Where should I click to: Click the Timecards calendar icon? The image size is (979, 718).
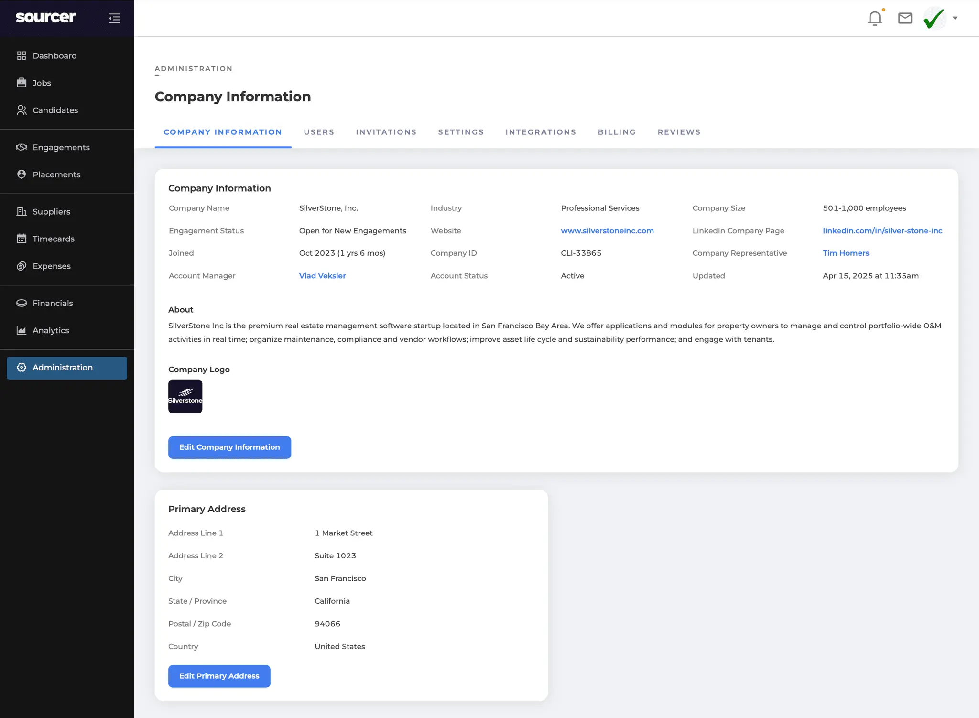pyautogui.click(x=22, y=239)
